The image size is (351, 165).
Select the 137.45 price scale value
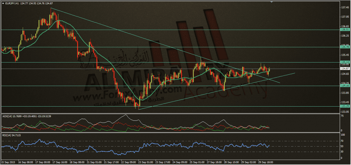(345, 8)
